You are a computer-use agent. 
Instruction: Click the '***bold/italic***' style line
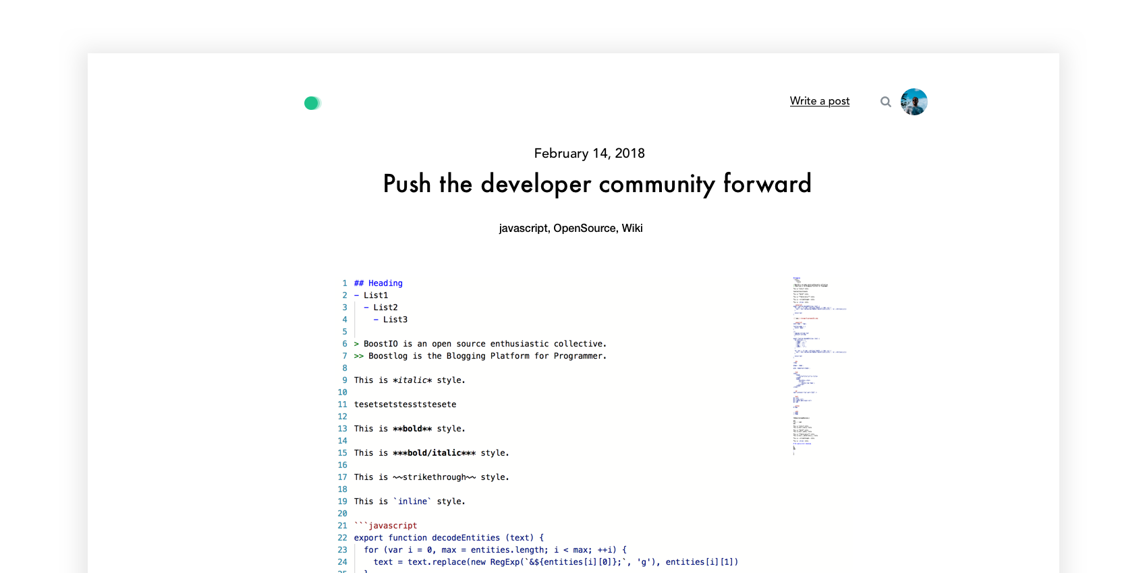pyautogui.click(x=432, y=453)
